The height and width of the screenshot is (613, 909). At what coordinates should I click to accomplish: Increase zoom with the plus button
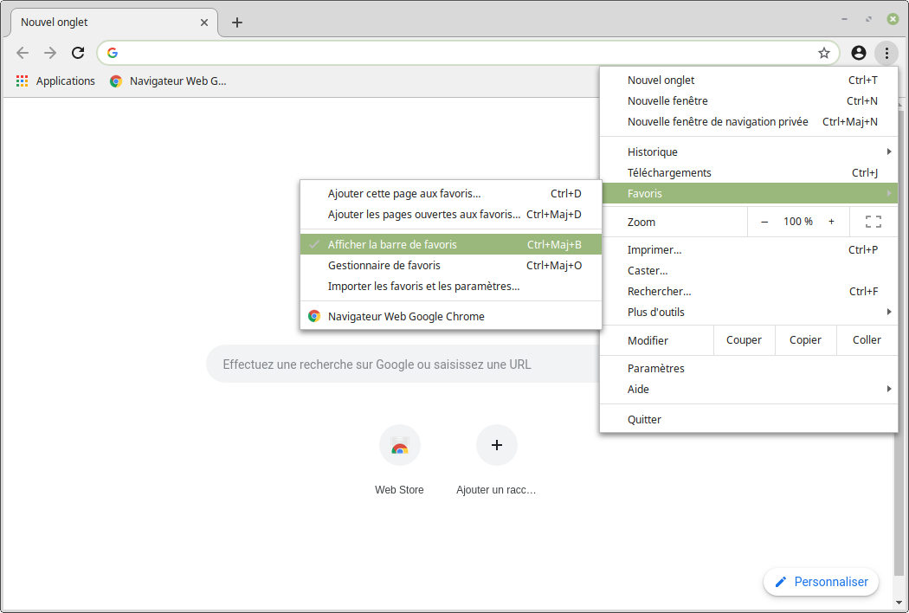831,222
